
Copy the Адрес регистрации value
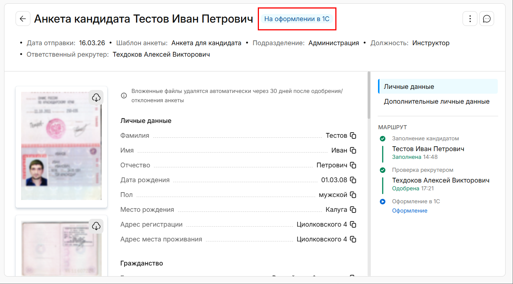pos(353,224)
